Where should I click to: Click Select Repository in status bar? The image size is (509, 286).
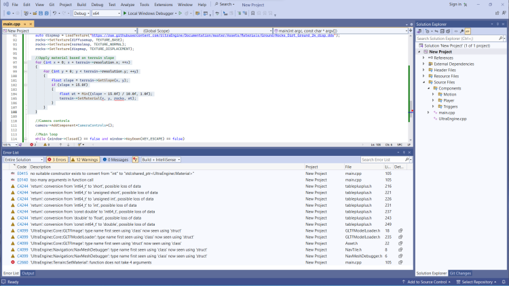click(x=476, y=282)
